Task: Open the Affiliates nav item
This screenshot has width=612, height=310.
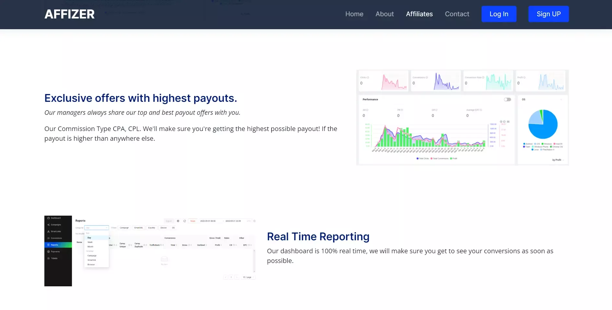Action: pos(419,14)
